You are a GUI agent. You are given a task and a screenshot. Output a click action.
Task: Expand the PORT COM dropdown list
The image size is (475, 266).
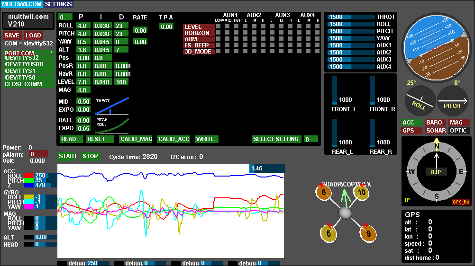coord(28,53)
